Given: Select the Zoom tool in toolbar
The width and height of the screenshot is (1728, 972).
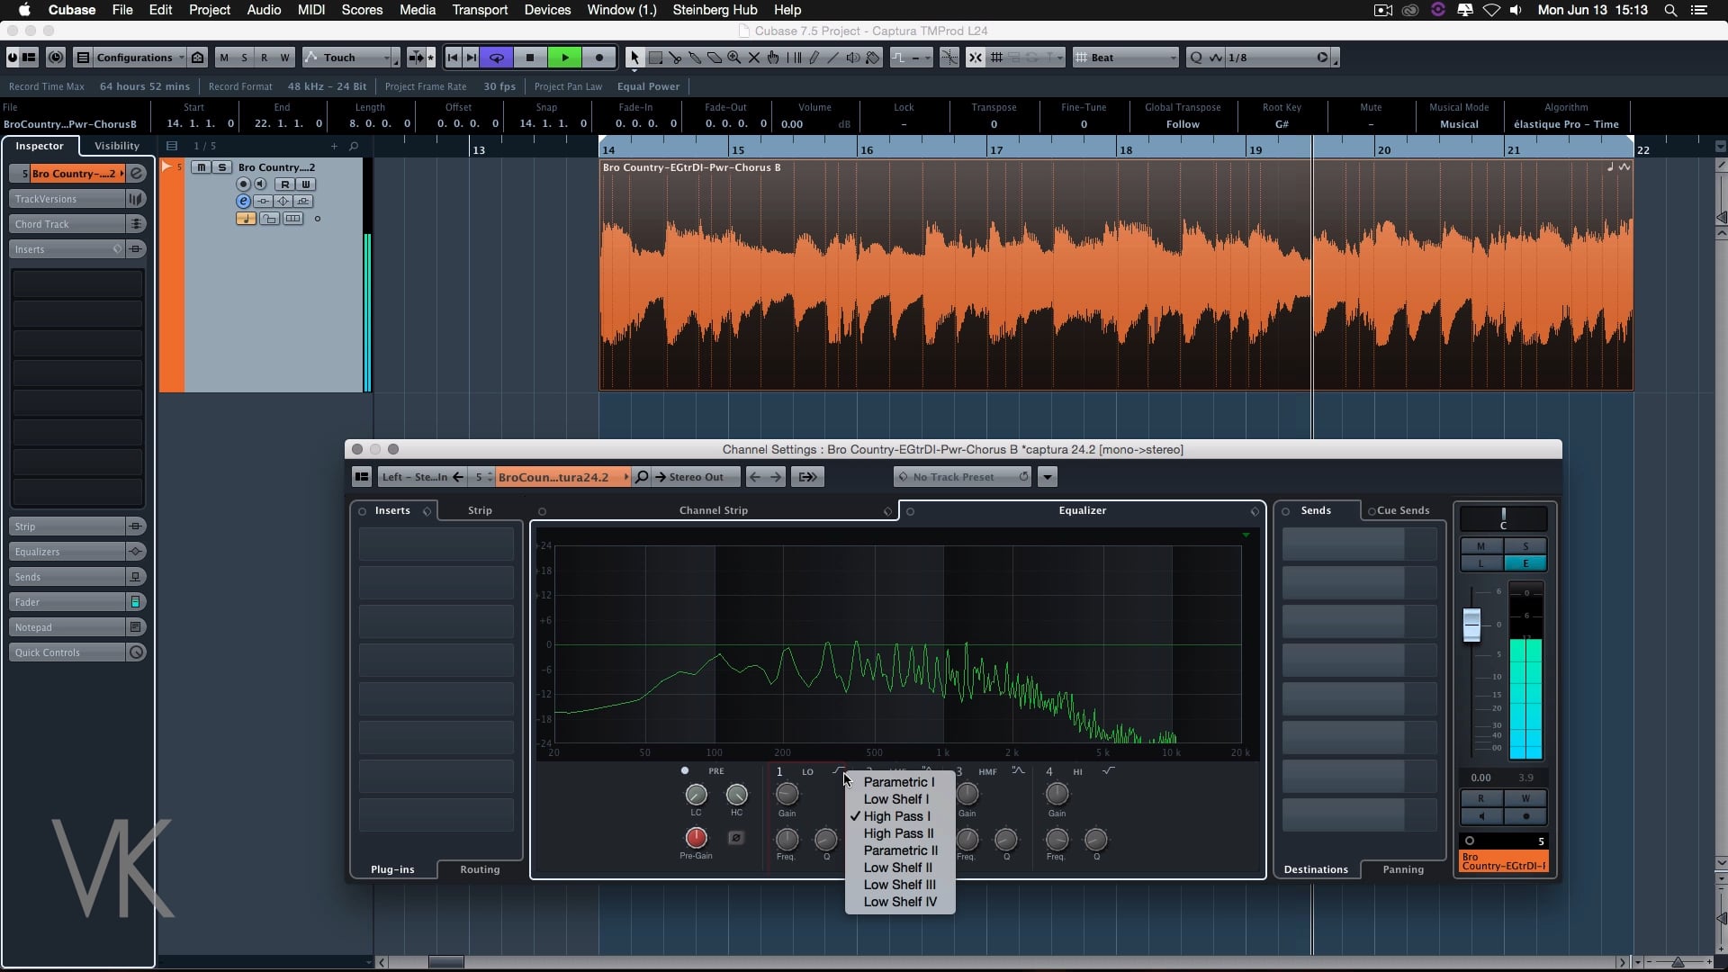Looking at the screenshot, I should (x=734, y=58).
